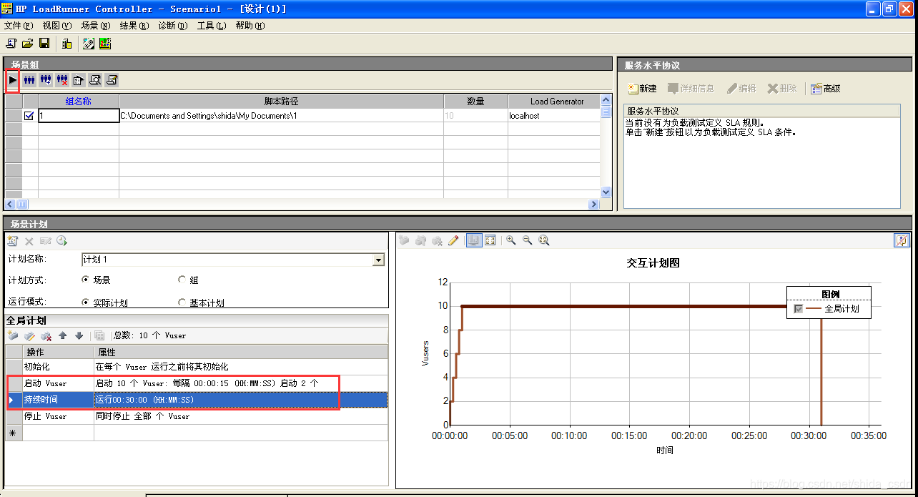Choose the 实际计划 run mode
Viewport: 918px width, 497px height.
86,302
